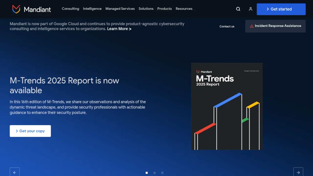Go to next slide with right arrow
The image size is (313, 176).
coord(298,172)
